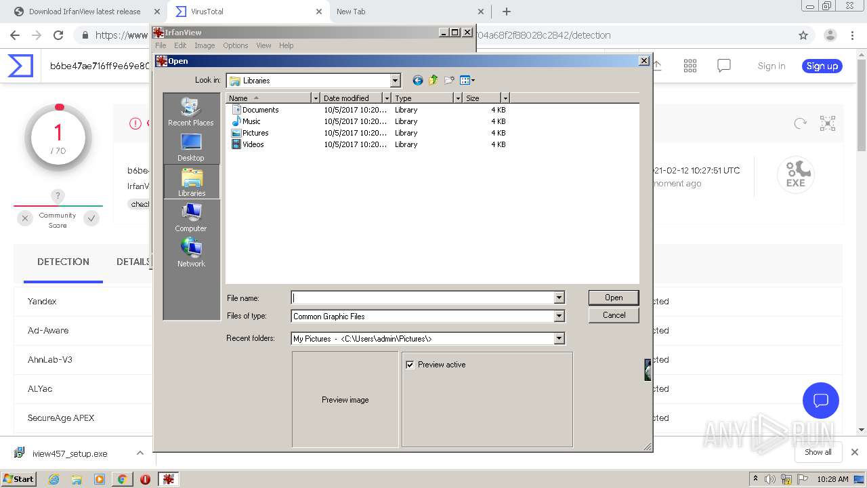867x488 pixels.
Task: Expand the Look in dropdown
Action: click(x=395, y=81)
